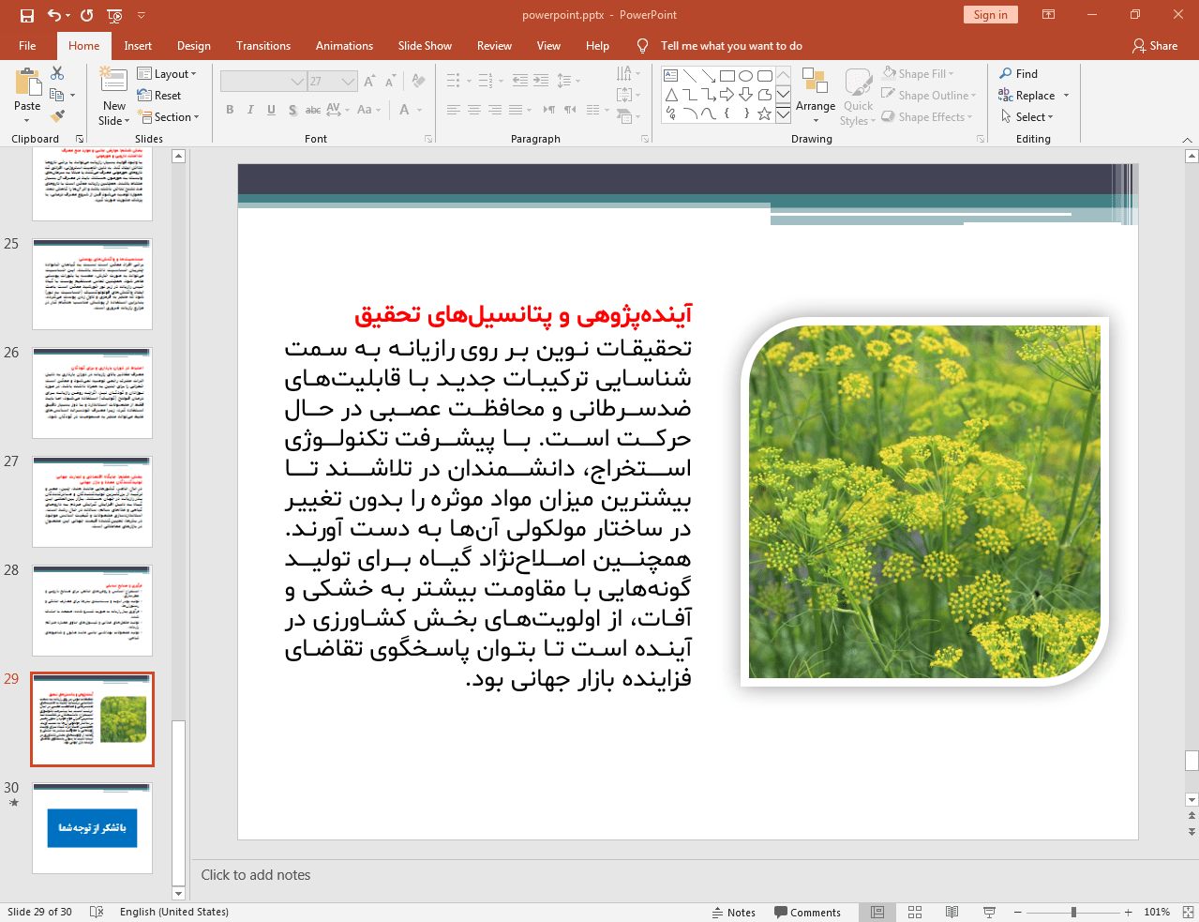
Task: Cut selection using the scissors icon
Action: (57, 73)
